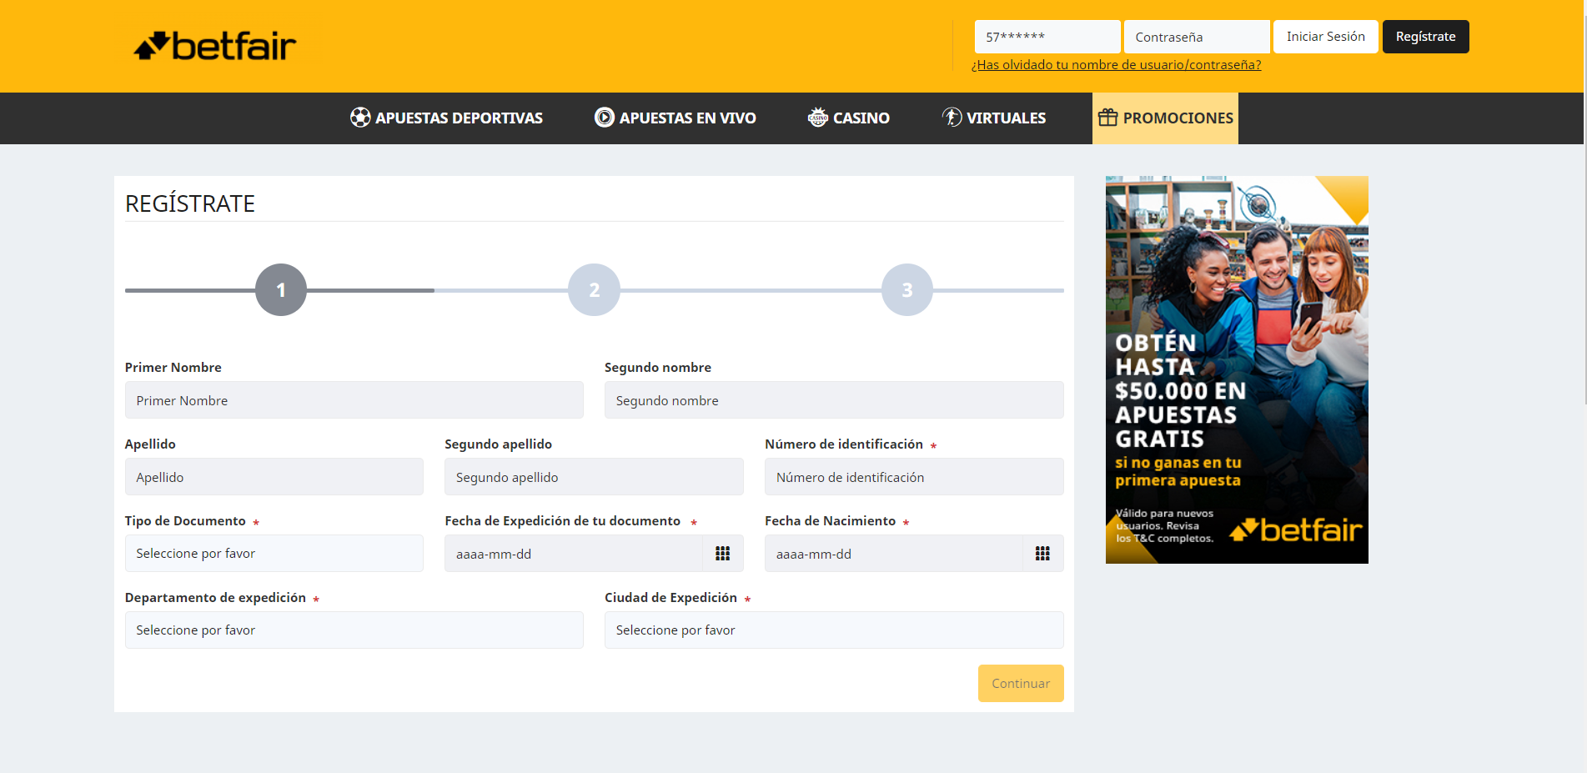
Task: Focus the Segundo nombre field
Action: 834,400
